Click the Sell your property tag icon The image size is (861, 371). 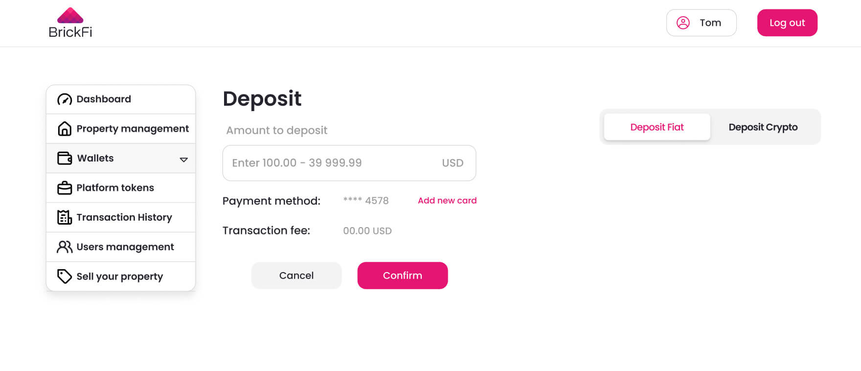click(65, 276)
